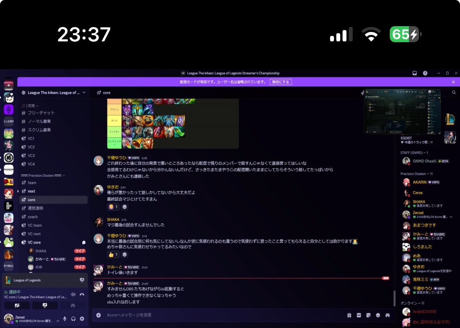Click the SHAKA author name at 3:10
This screenshot has width=460, height=328.
point(113,220)
